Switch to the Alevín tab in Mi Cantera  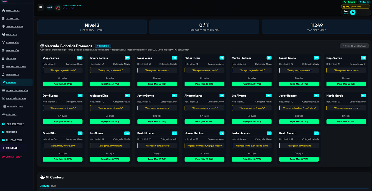(45, 186)
